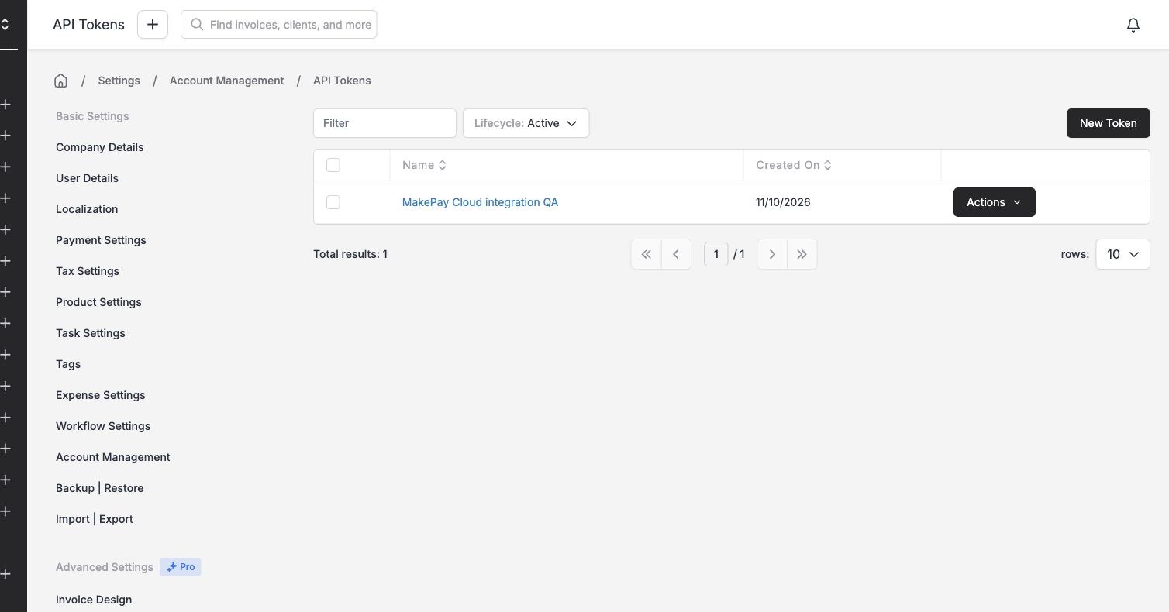Go to first page of results
Viewport: 1169px width, 612px height.
tap(646, 254)
